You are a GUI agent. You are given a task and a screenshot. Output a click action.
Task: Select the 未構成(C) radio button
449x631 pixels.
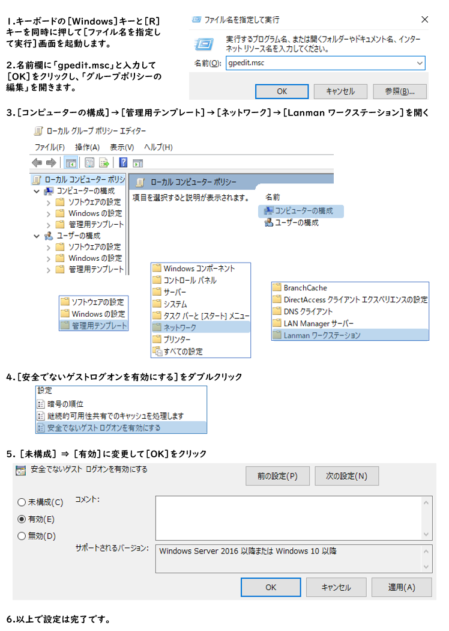pos(22,502)
